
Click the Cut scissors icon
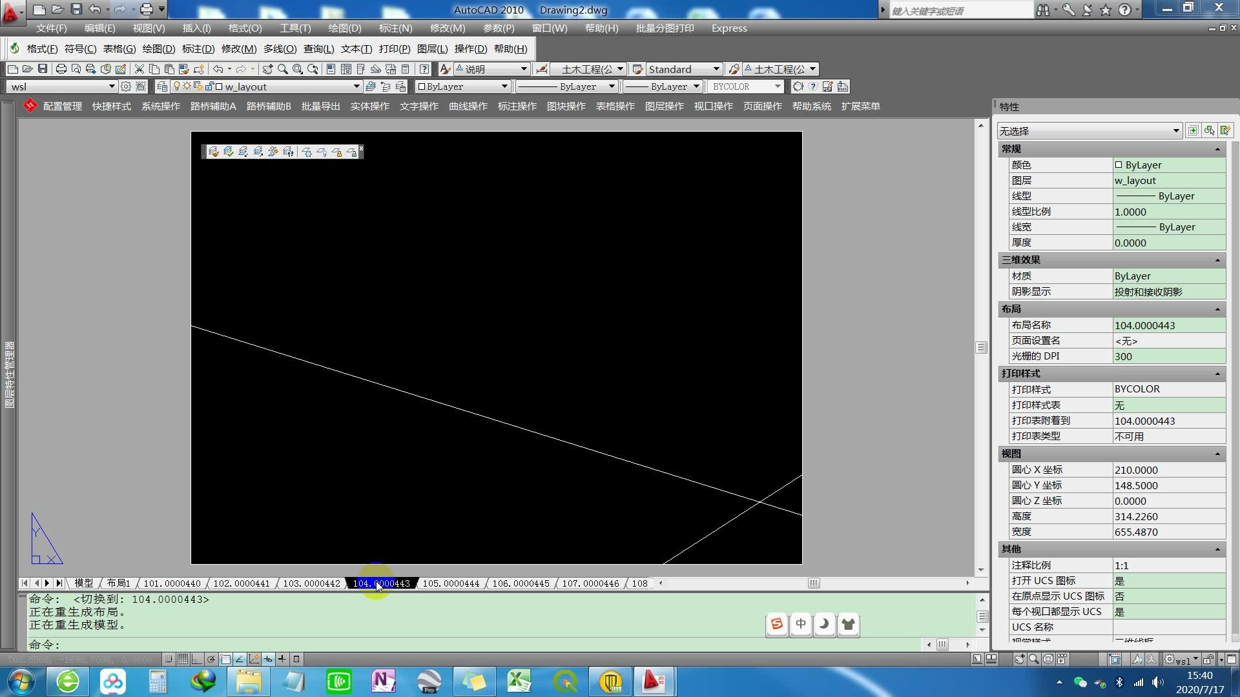pyautogui.click(x=139, y=69)
